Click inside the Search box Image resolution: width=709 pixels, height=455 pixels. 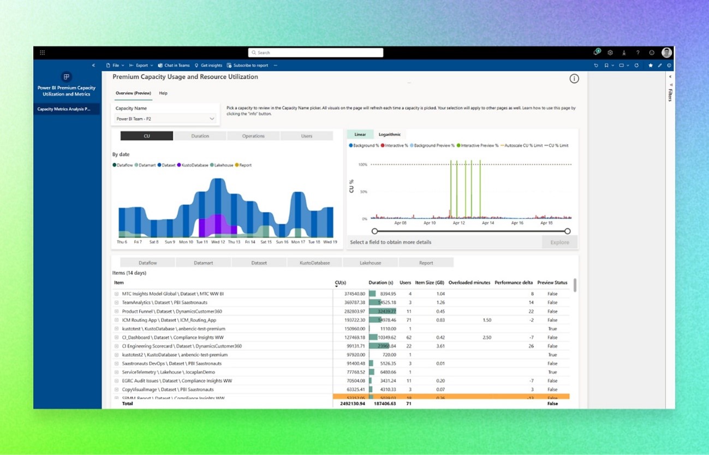pos(315,52)
